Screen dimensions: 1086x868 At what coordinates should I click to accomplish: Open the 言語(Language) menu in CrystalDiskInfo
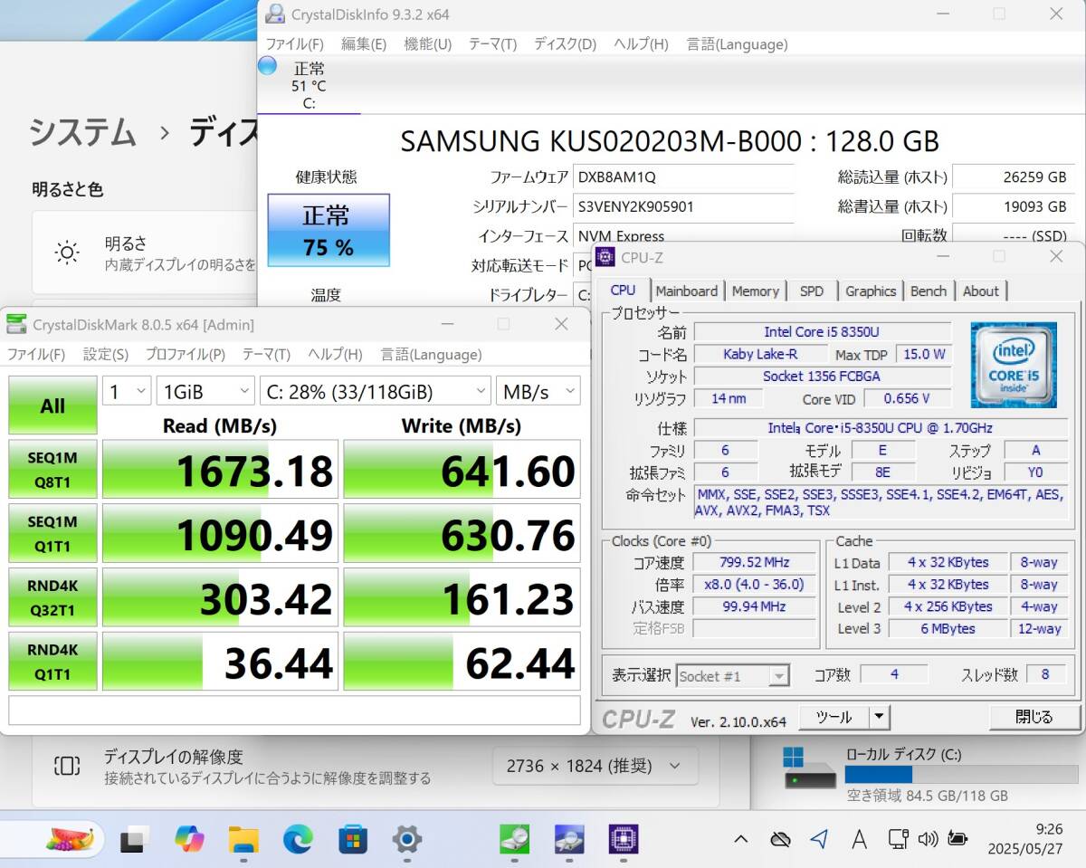pos(737,44)
